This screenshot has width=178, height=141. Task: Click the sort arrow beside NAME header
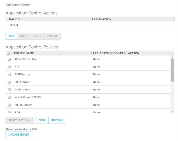[19, 19]
